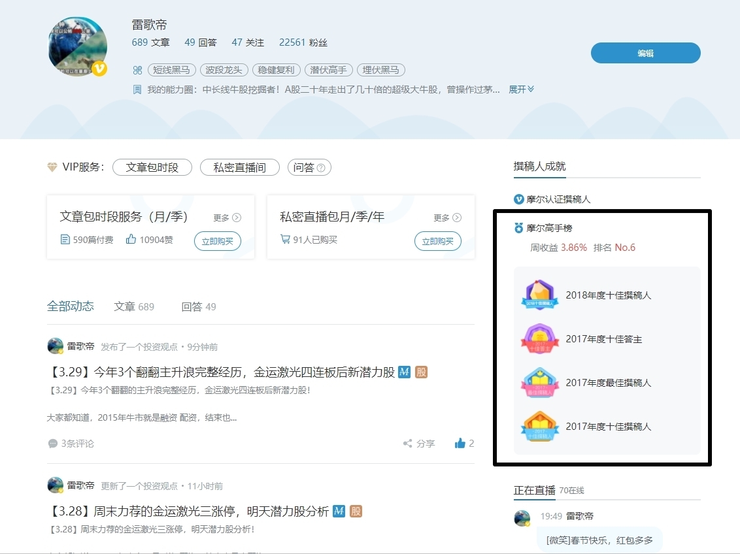
Task: Expand the profile description with 展开
Action: click(521, 90)
